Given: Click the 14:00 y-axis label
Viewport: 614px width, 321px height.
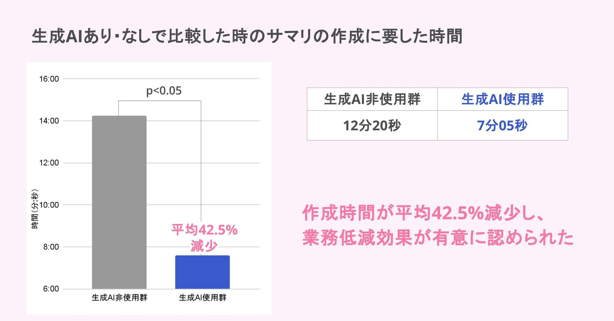Looking at the screenshot, I should point(49,121).
